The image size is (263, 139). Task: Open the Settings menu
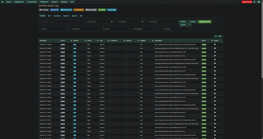pos(64,2)
